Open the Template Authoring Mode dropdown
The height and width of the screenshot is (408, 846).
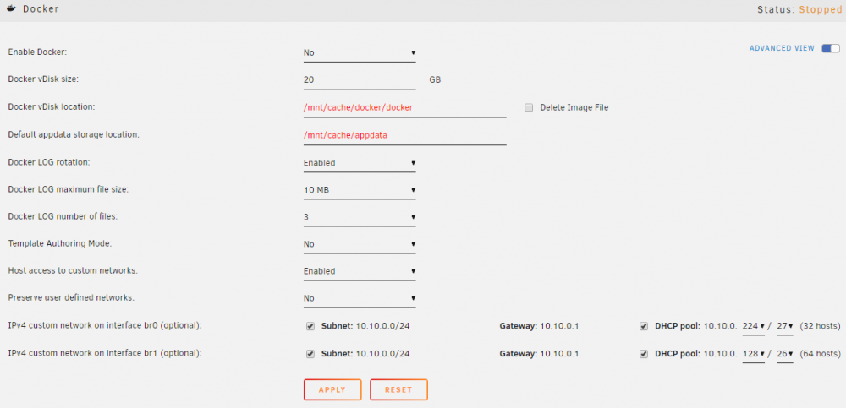360,244
